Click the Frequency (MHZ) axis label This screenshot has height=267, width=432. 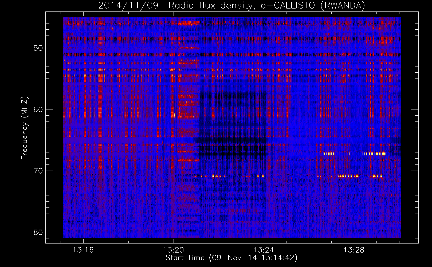click(25, 128)
